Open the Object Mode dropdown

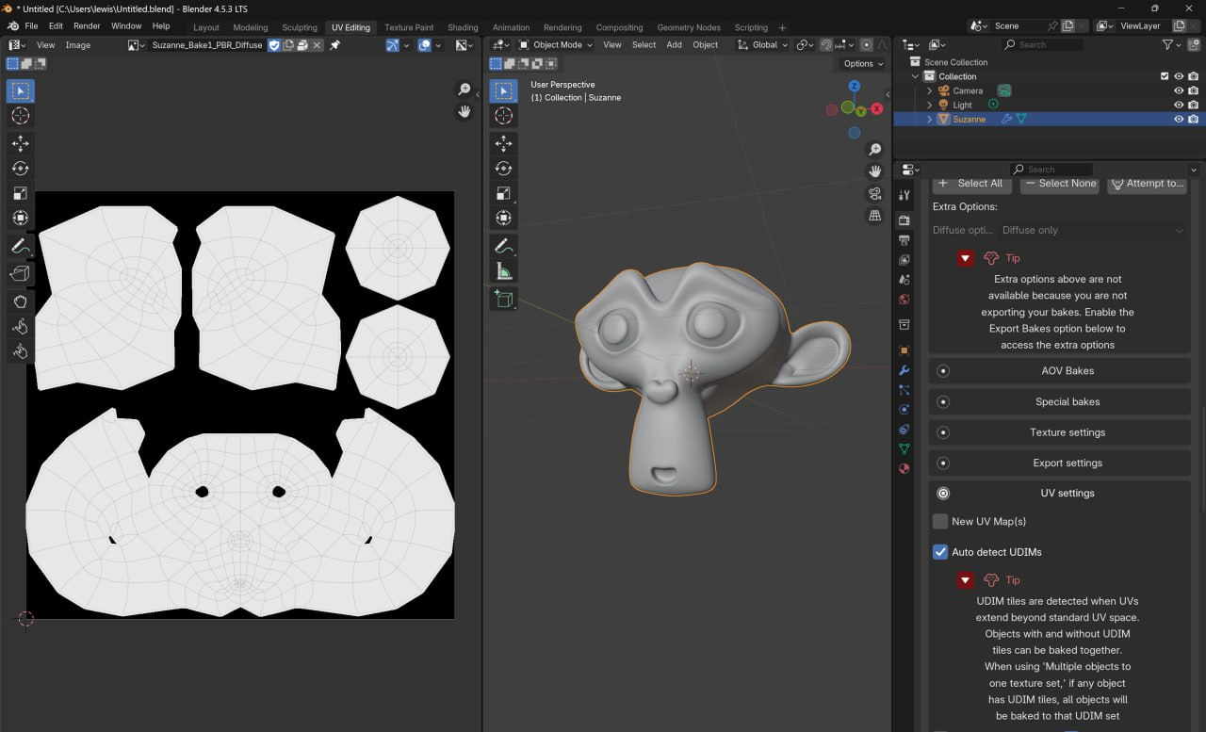(556, 44)
